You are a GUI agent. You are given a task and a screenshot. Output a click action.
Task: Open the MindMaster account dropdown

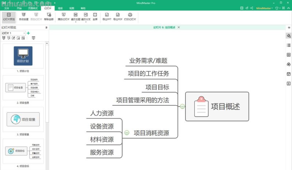[x=264, y=8]
